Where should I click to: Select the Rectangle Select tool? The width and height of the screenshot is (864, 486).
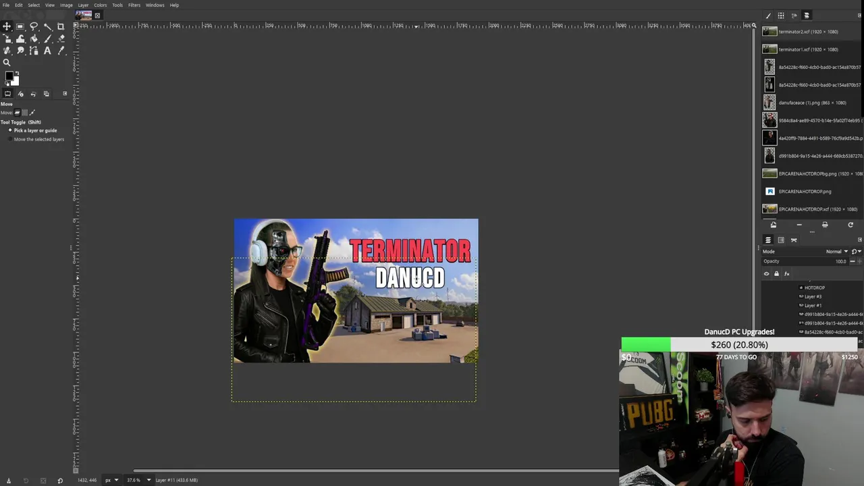pyautogui.click(x=20, y=26)
